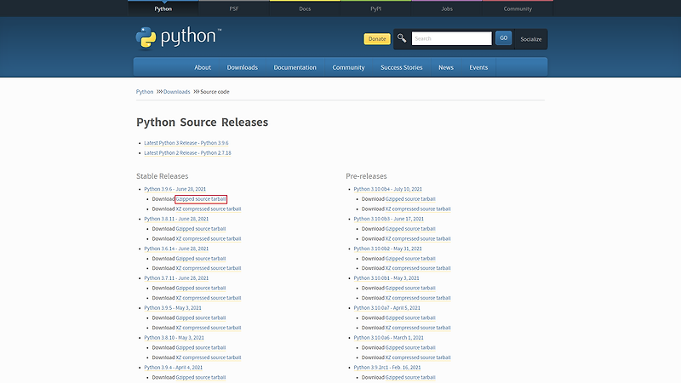Click the Downloads breadcrumb link
Screen dimensions: 681x383
[x=176, y=92]
